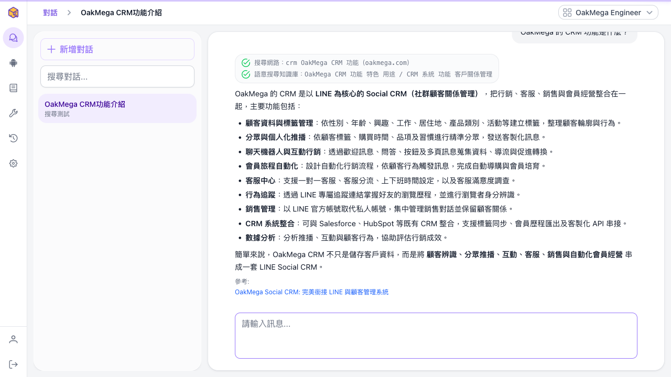
Task: Click the 行為追蹤 bullet
Action: tap(384, 195)
